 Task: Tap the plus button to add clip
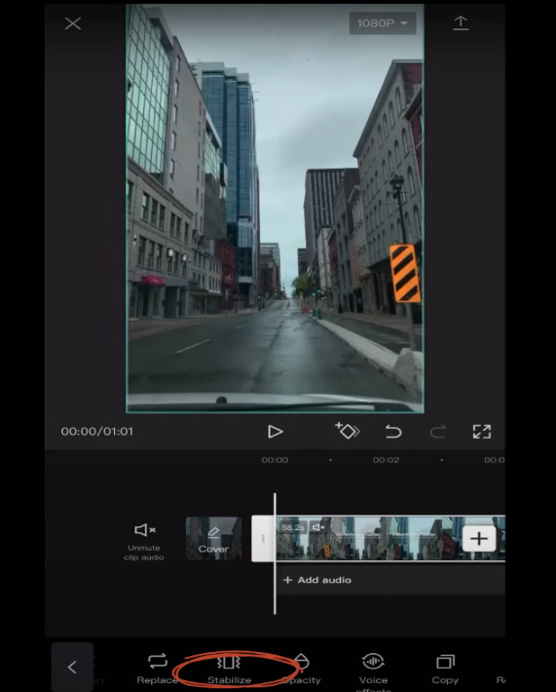[479, 538]
